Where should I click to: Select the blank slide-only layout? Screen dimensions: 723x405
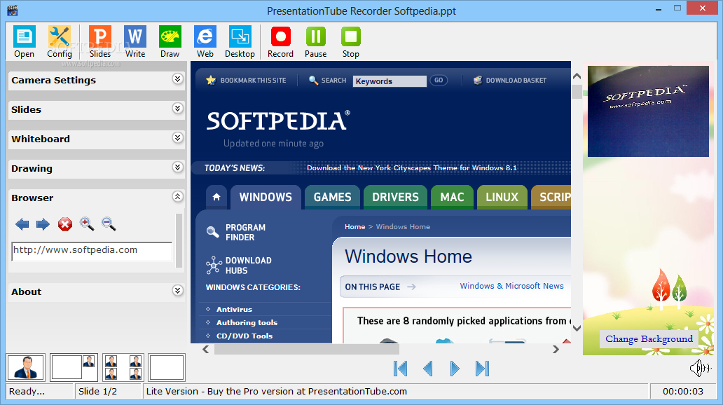coord(167,368)
